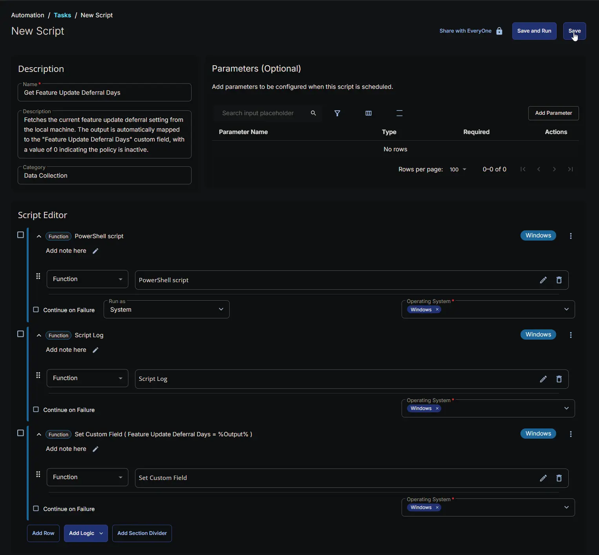Click the row density icon in Parameters
Screen dimensions: 599x555
(399, 113)
